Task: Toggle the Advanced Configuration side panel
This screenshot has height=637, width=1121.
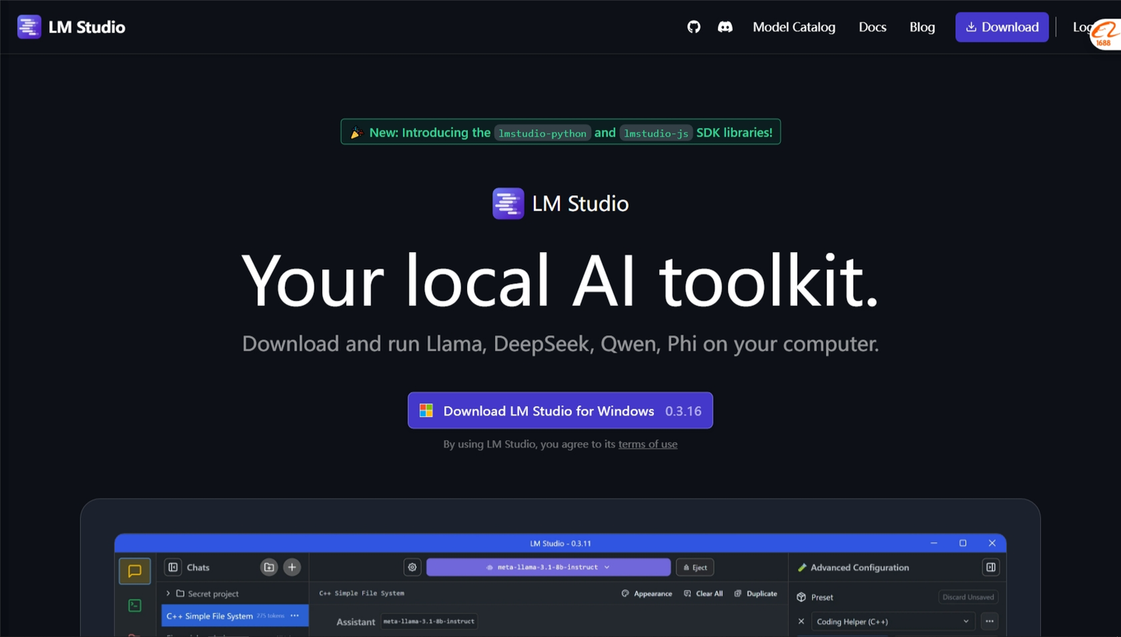Action: point(990,567)
